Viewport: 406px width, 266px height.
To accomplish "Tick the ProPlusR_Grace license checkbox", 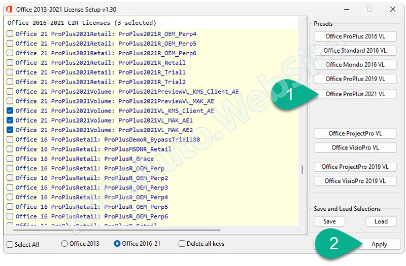I will click(x=10, y=159).
